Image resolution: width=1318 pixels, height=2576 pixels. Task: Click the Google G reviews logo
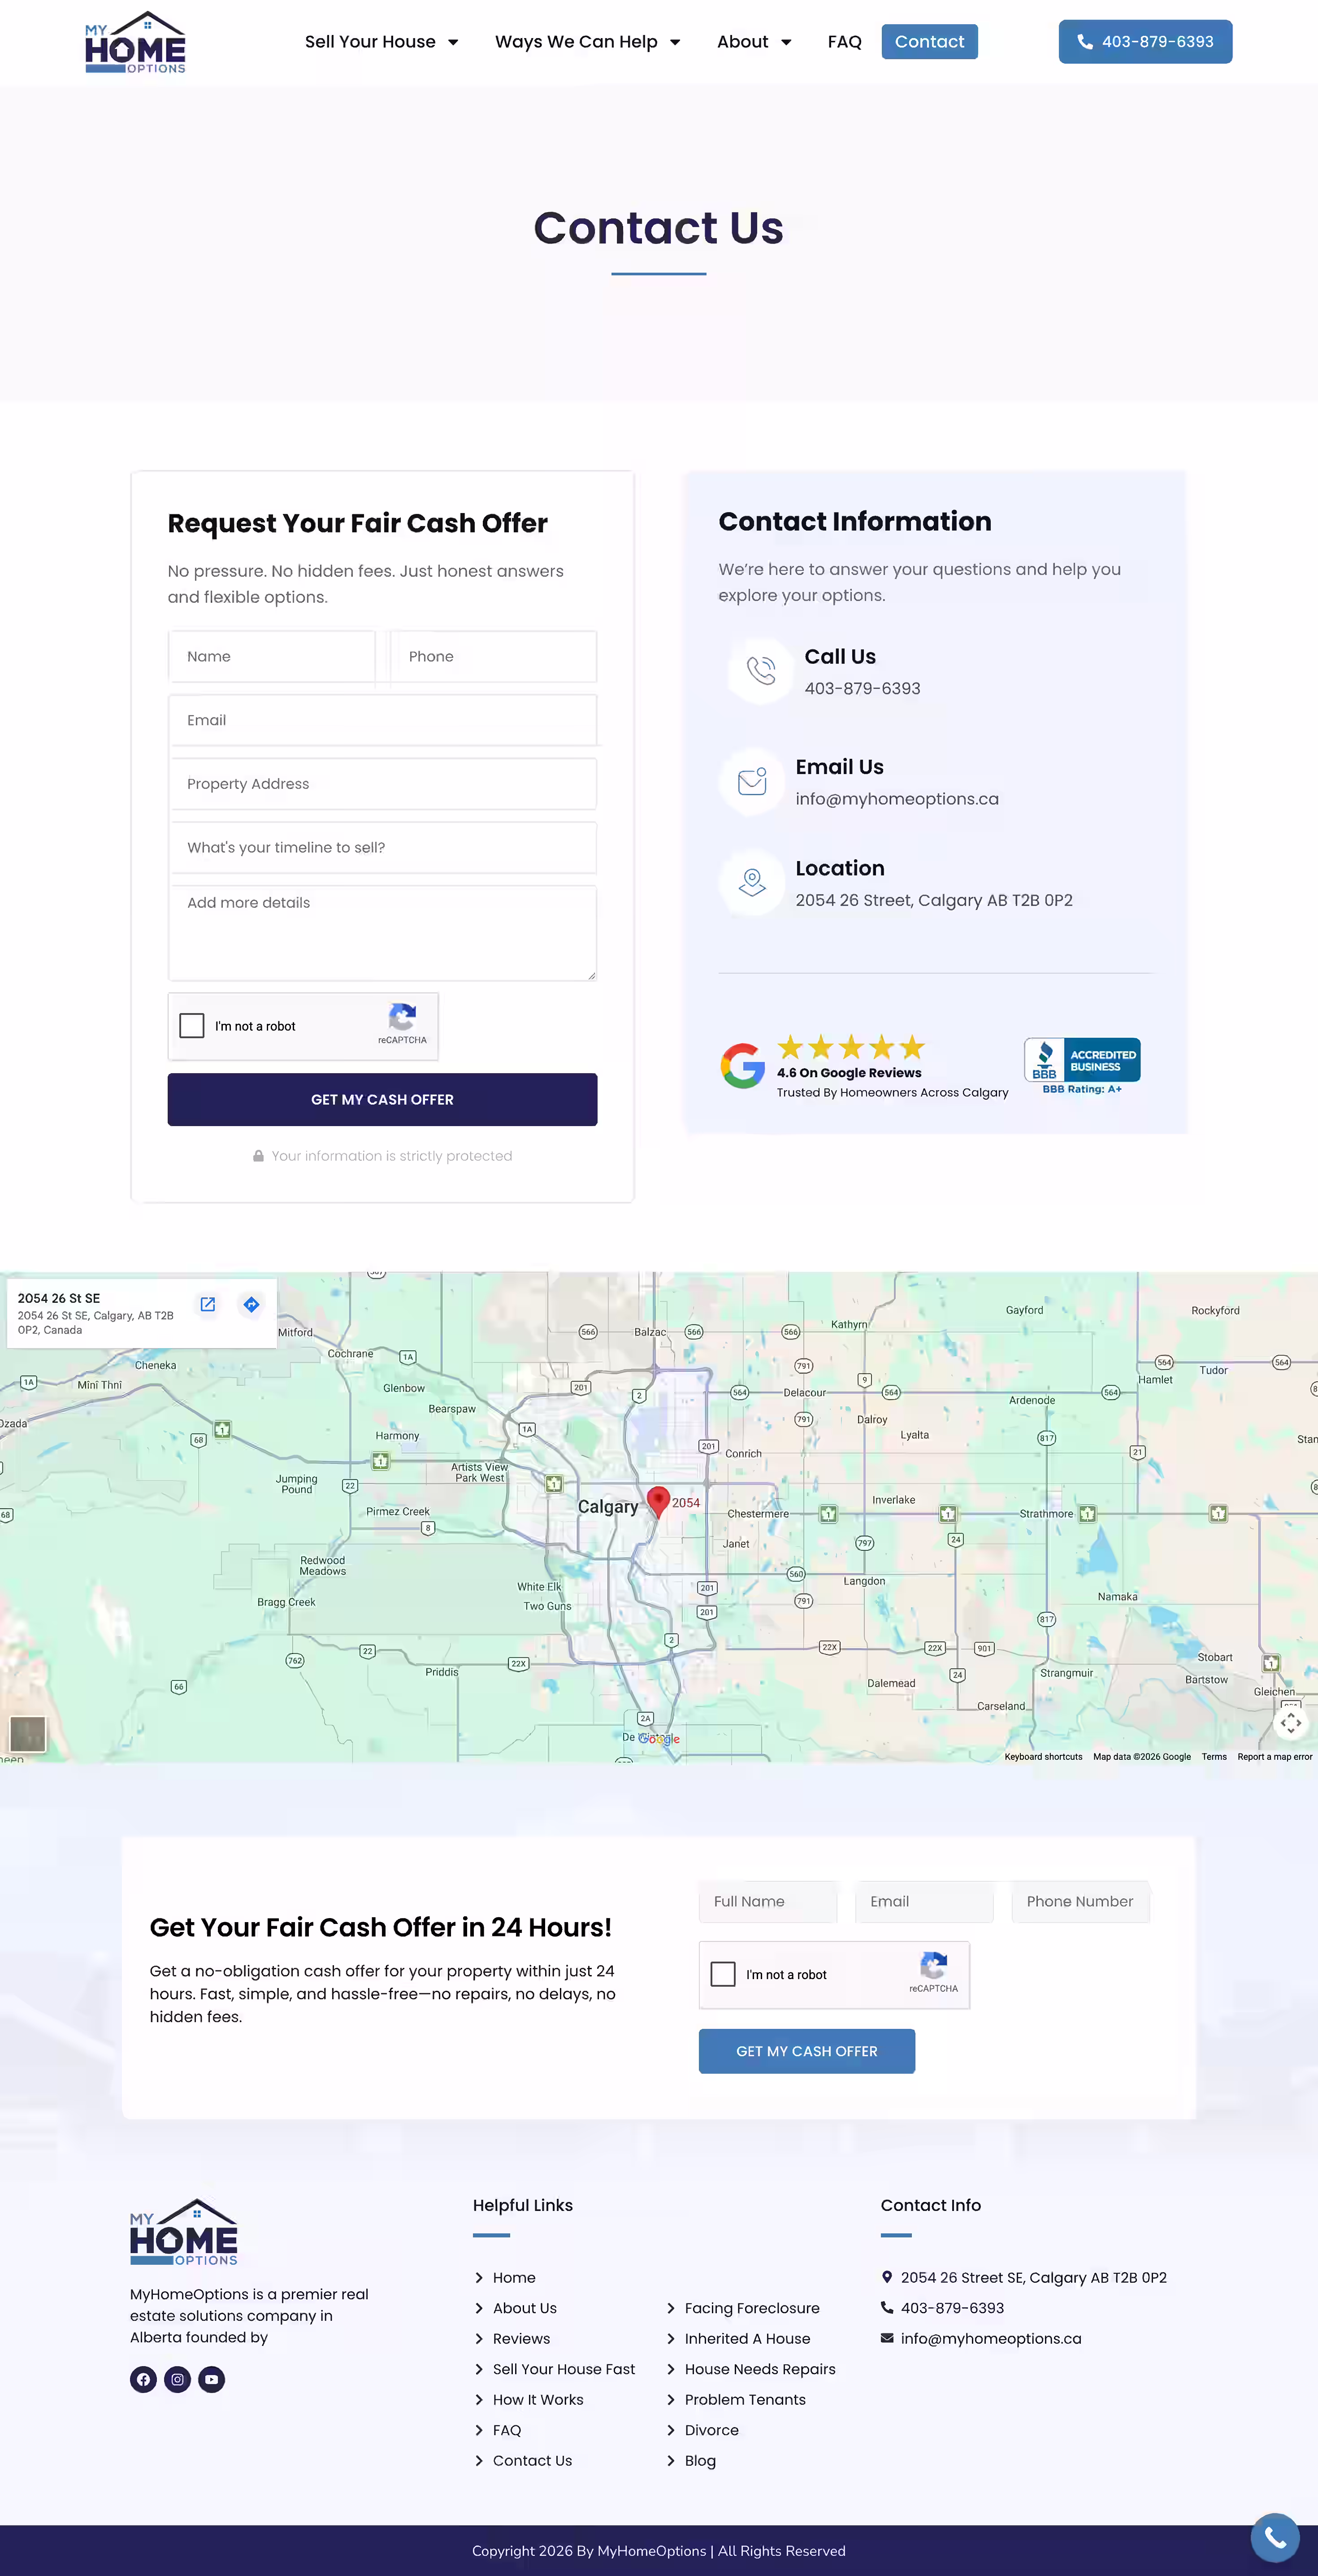coord(743,1066)
